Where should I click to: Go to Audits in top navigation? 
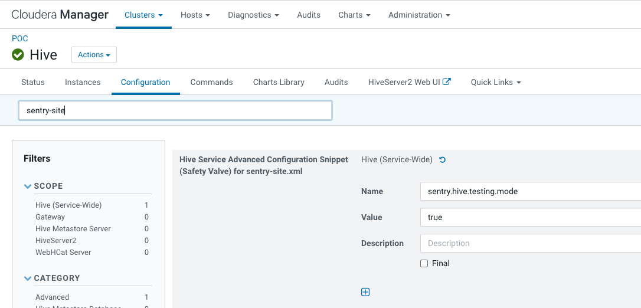tap(309, 15)
